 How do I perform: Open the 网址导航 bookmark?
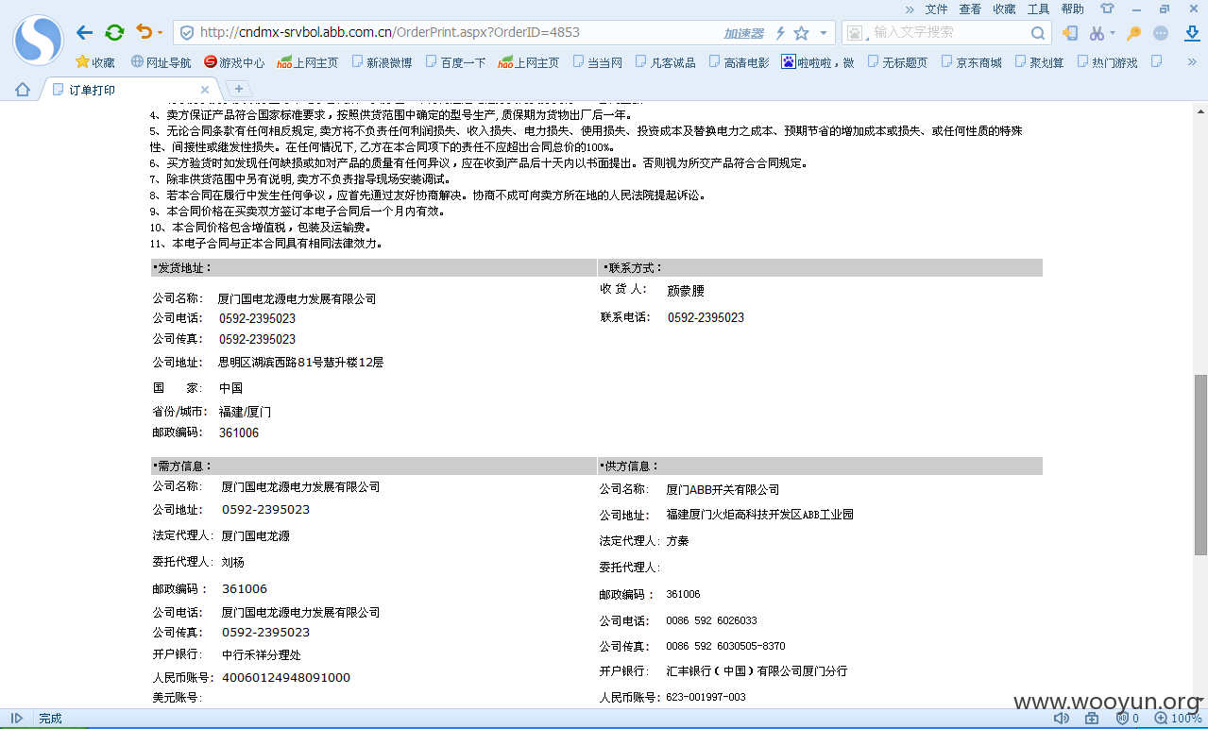(161, 62)
